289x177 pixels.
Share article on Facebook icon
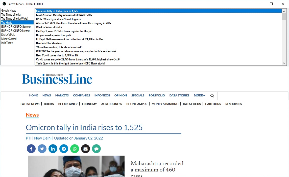pos(31,149)
